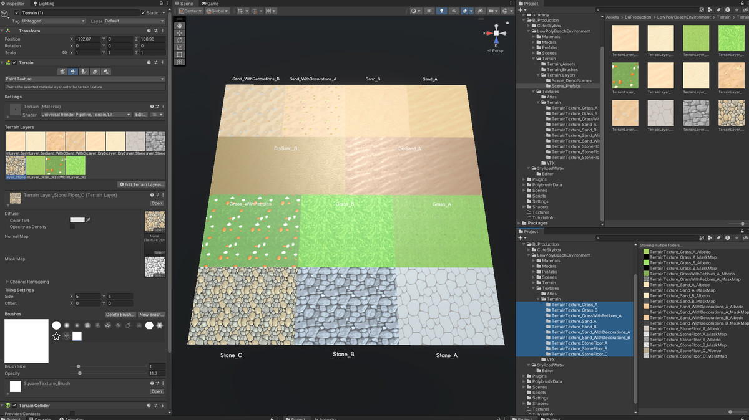Viewport: 749px width, 420px height.
Task: Select the upper Project panel tab
Action: pyautogui.click(x=529, y=4)
